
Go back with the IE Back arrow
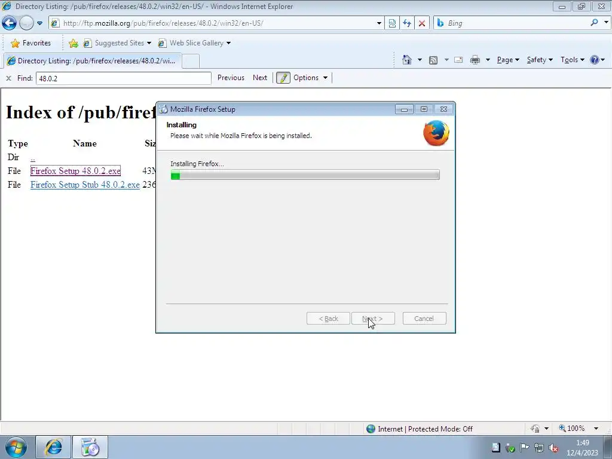click(x=9, y=23)
